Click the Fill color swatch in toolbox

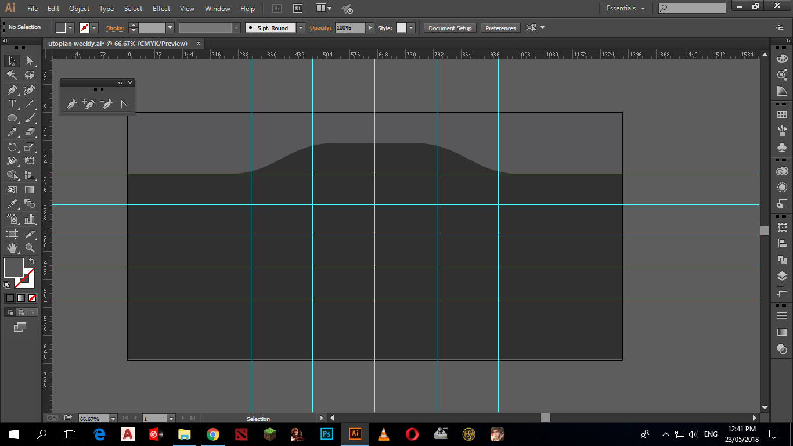[13, 268]
